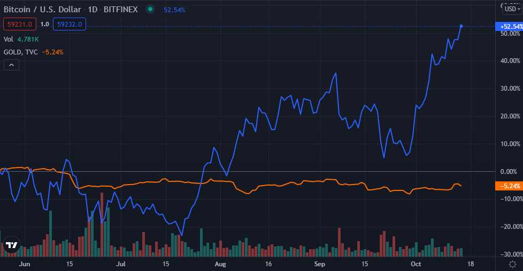Click the 16 date label on time axis

pyautogui.click(x=268, y=264)
